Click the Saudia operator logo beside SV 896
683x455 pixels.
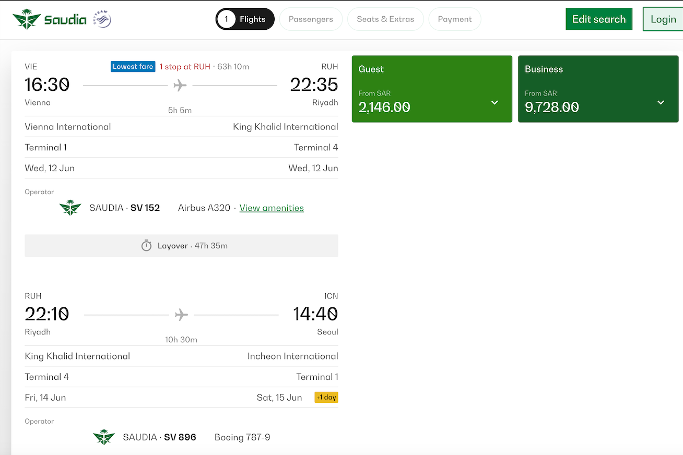pos(104,437)
